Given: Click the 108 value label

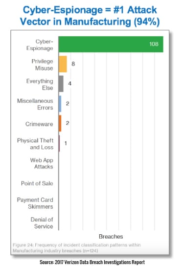Looking at the screenshot, I should pos(154,44).
